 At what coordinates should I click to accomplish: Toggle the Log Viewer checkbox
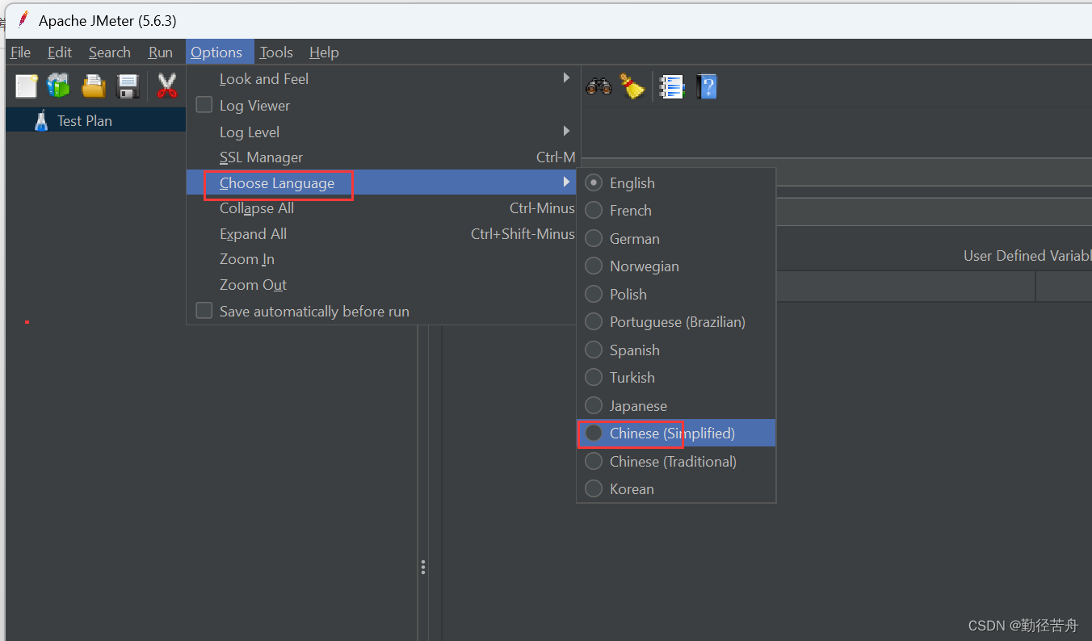point(204,105)
